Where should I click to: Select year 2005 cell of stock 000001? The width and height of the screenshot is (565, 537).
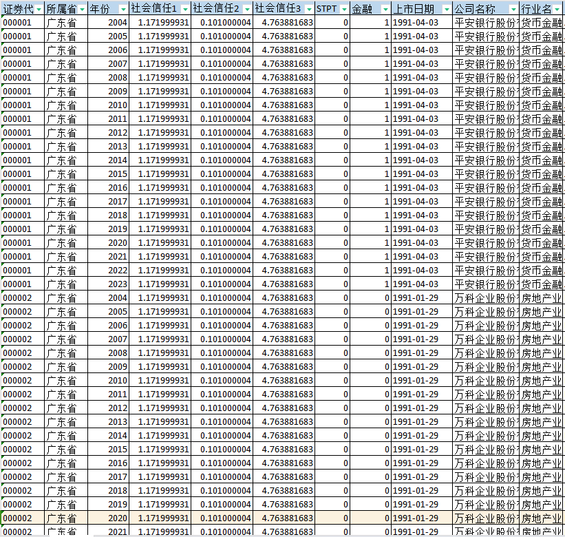click(x=108, y=36)
